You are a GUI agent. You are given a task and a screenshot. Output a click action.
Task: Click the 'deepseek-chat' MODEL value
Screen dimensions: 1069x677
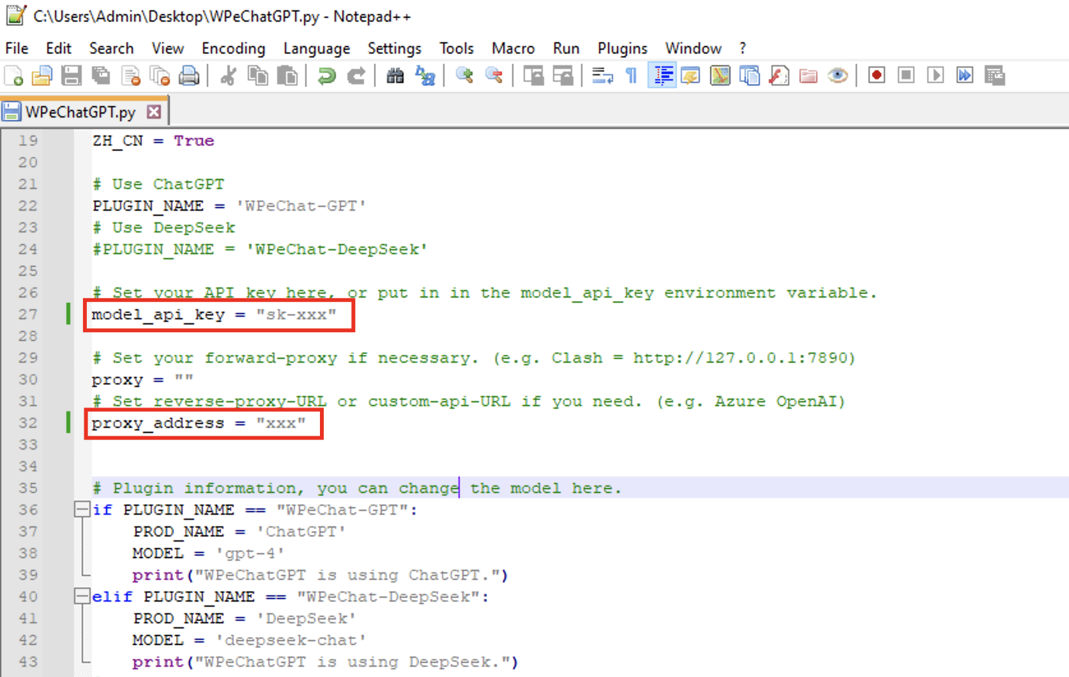click(291, 640)
